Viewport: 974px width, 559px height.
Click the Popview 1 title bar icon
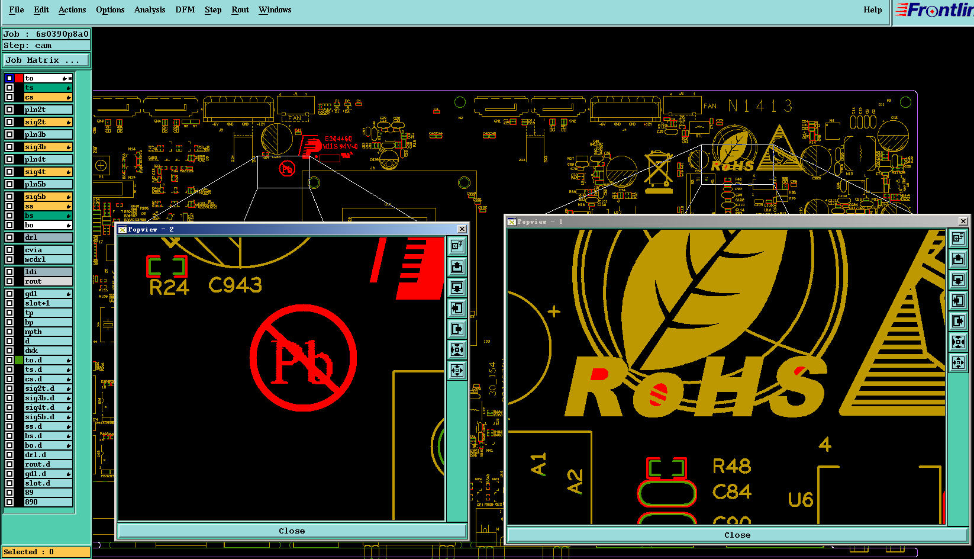coord(512,222)
